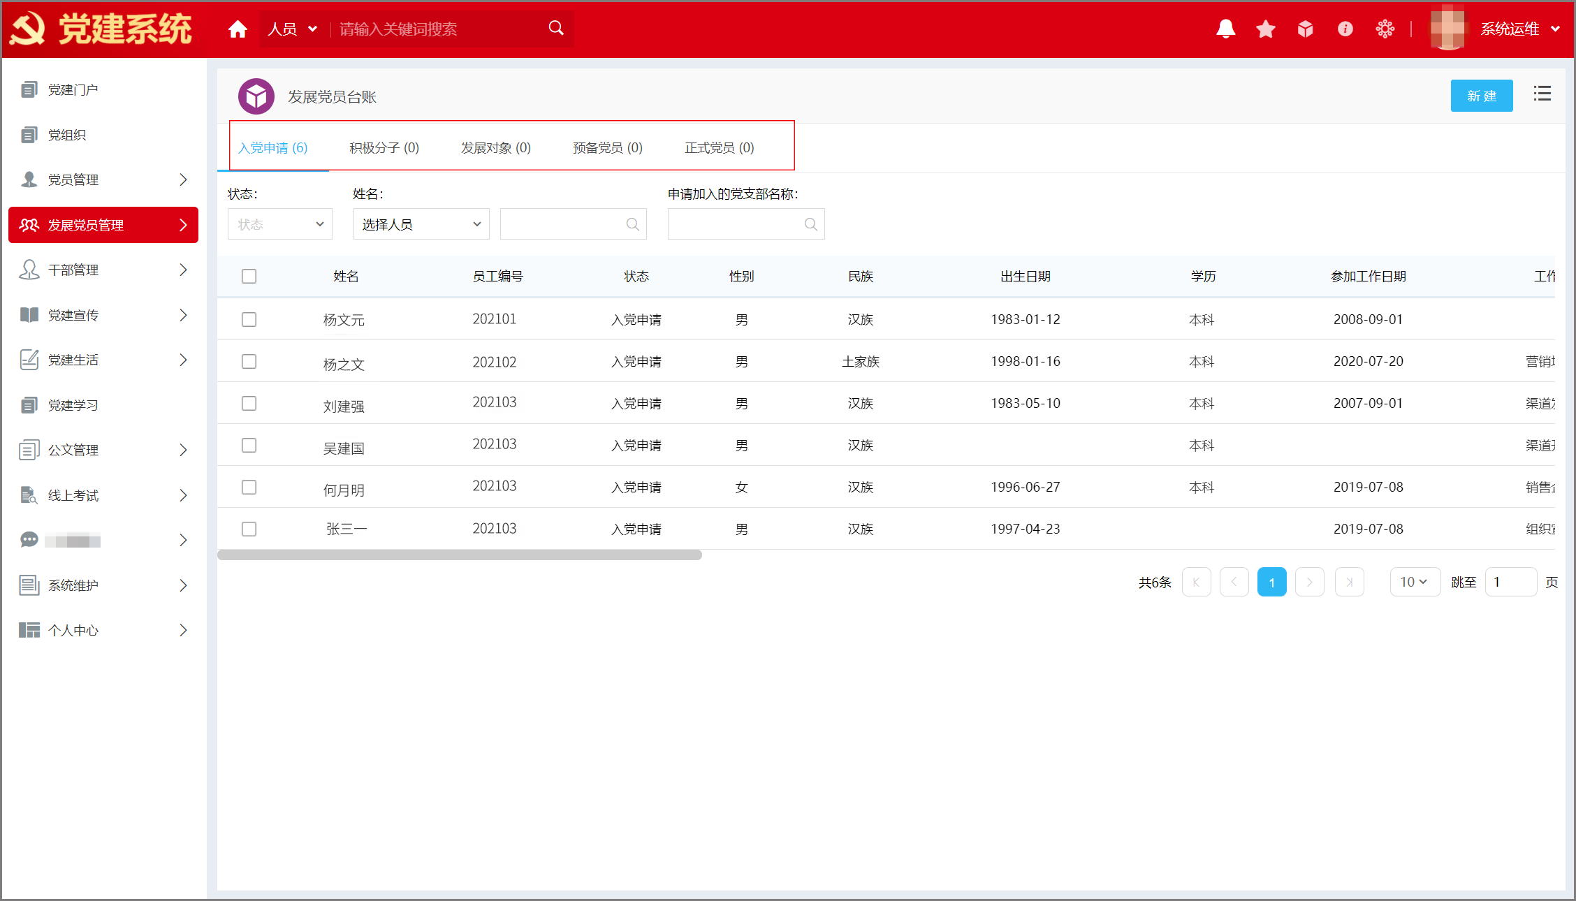Image resolution: width=1576 pixels, height=901 pixels.
Task: Switch to the 发展对象 (0) tab
Action: click(x=496, y=147)
